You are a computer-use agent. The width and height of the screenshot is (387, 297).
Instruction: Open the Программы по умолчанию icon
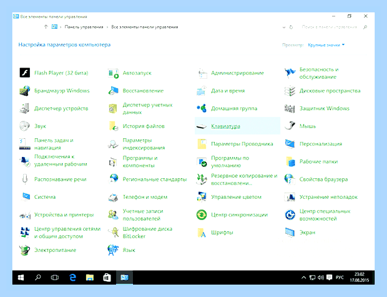pos(202,162)
